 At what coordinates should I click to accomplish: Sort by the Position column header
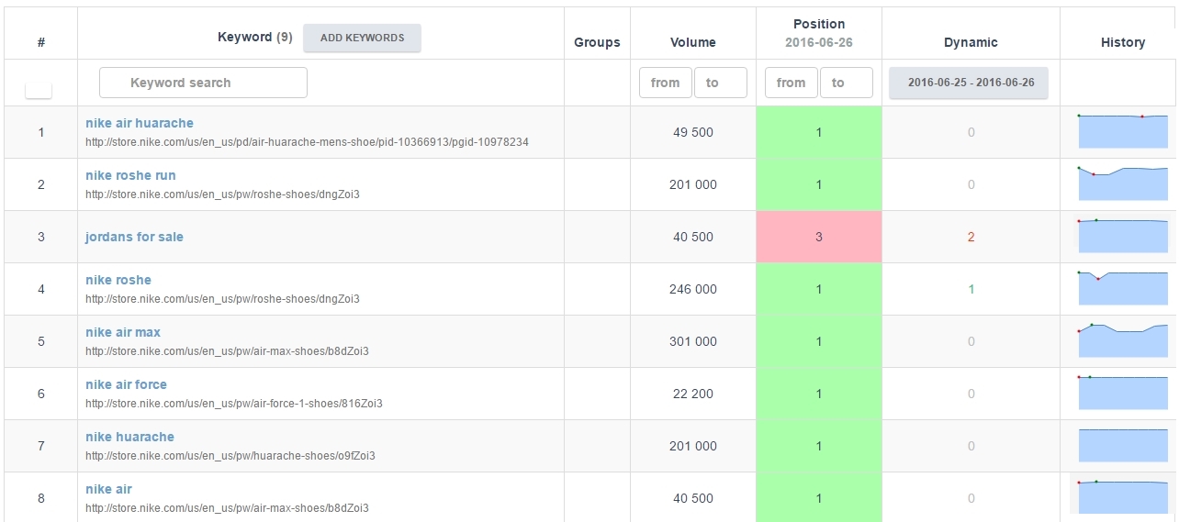pos(819,24)
